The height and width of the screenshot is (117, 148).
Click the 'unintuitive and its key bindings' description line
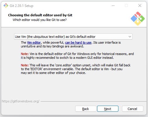[52, 46]
